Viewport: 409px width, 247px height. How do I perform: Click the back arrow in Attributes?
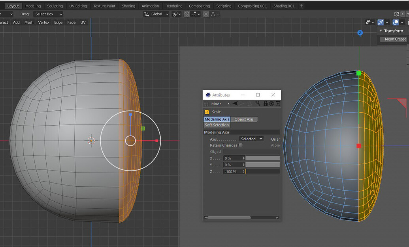[x=235, y=104]
